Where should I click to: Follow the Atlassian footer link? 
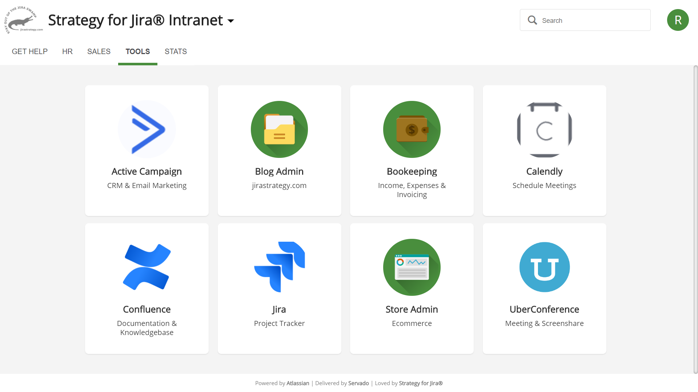click(298, 383)
